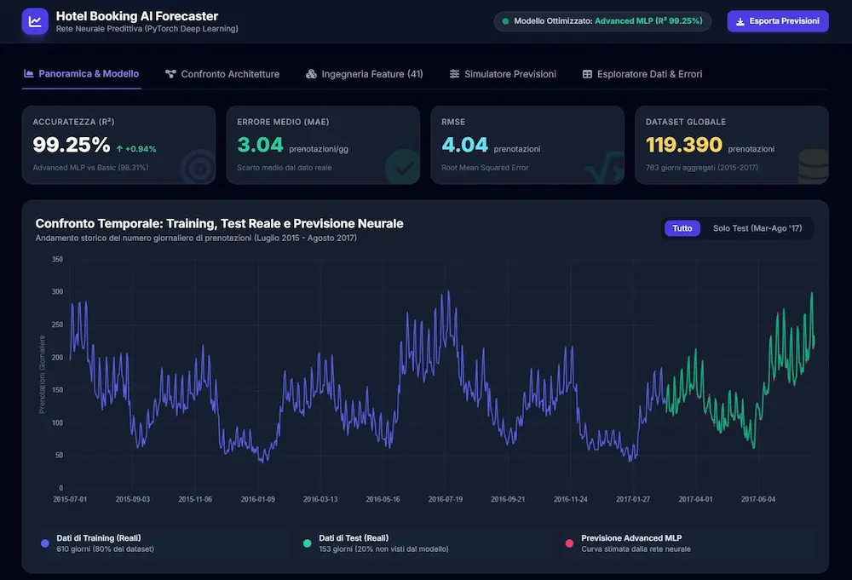Image resolution: width=852 pixels, height=580 pixels.
Task: Click the table icon beside Esploratore Dati & Errori
Action: (x=587, y=74)
